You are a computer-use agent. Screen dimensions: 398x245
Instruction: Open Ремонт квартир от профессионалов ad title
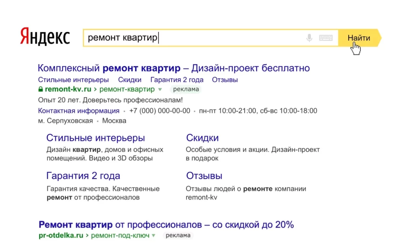tap(166, 225)
